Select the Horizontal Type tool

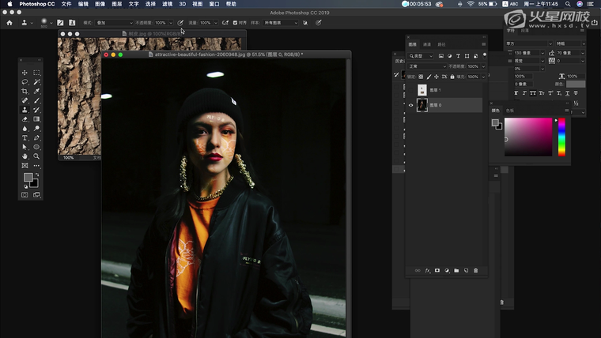[x=25, y=137]
